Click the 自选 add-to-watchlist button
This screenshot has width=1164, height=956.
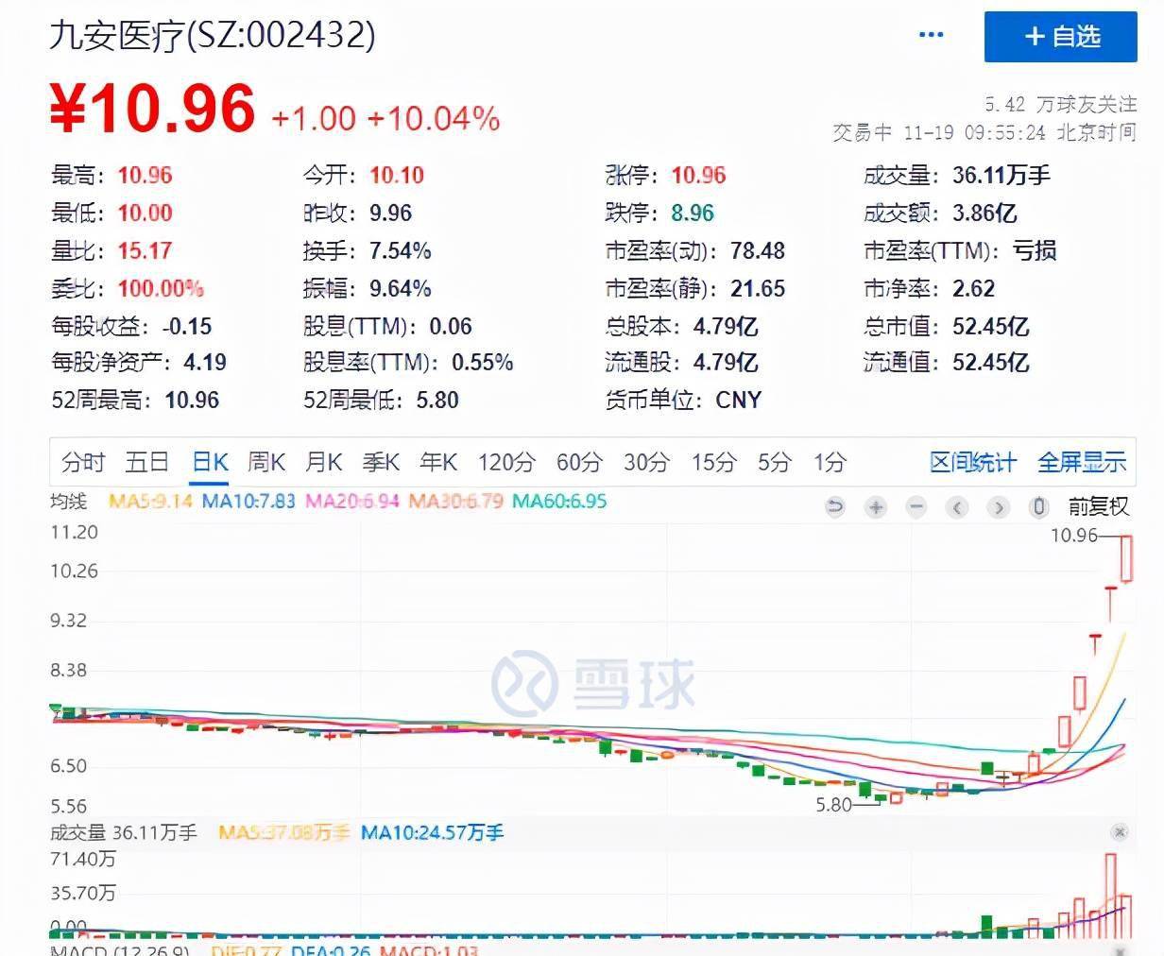point(1060,38)
